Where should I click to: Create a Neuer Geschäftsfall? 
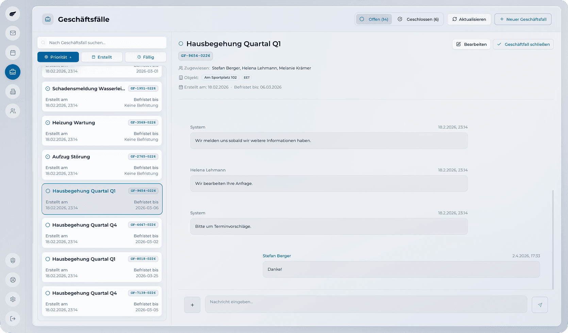[x=523, y=19]
